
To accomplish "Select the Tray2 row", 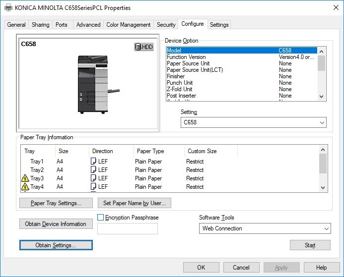I will [x=170, y=170].
